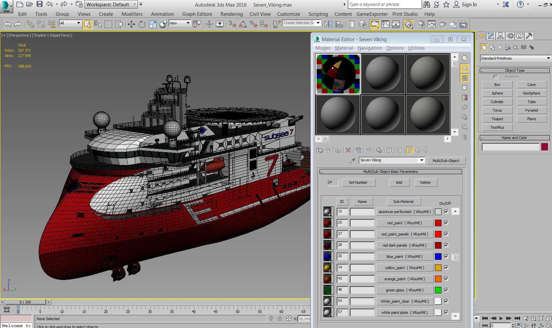Screen dimensions: 552x328
Task: Collapse the Object Type rollout
Action: coord(514,70)
